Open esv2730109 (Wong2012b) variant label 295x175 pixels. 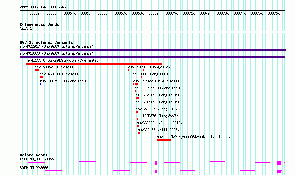click(157, 102)
